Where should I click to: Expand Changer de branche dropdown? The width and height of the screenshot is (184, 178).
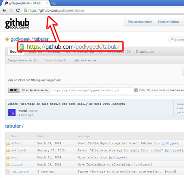point(23,60)
